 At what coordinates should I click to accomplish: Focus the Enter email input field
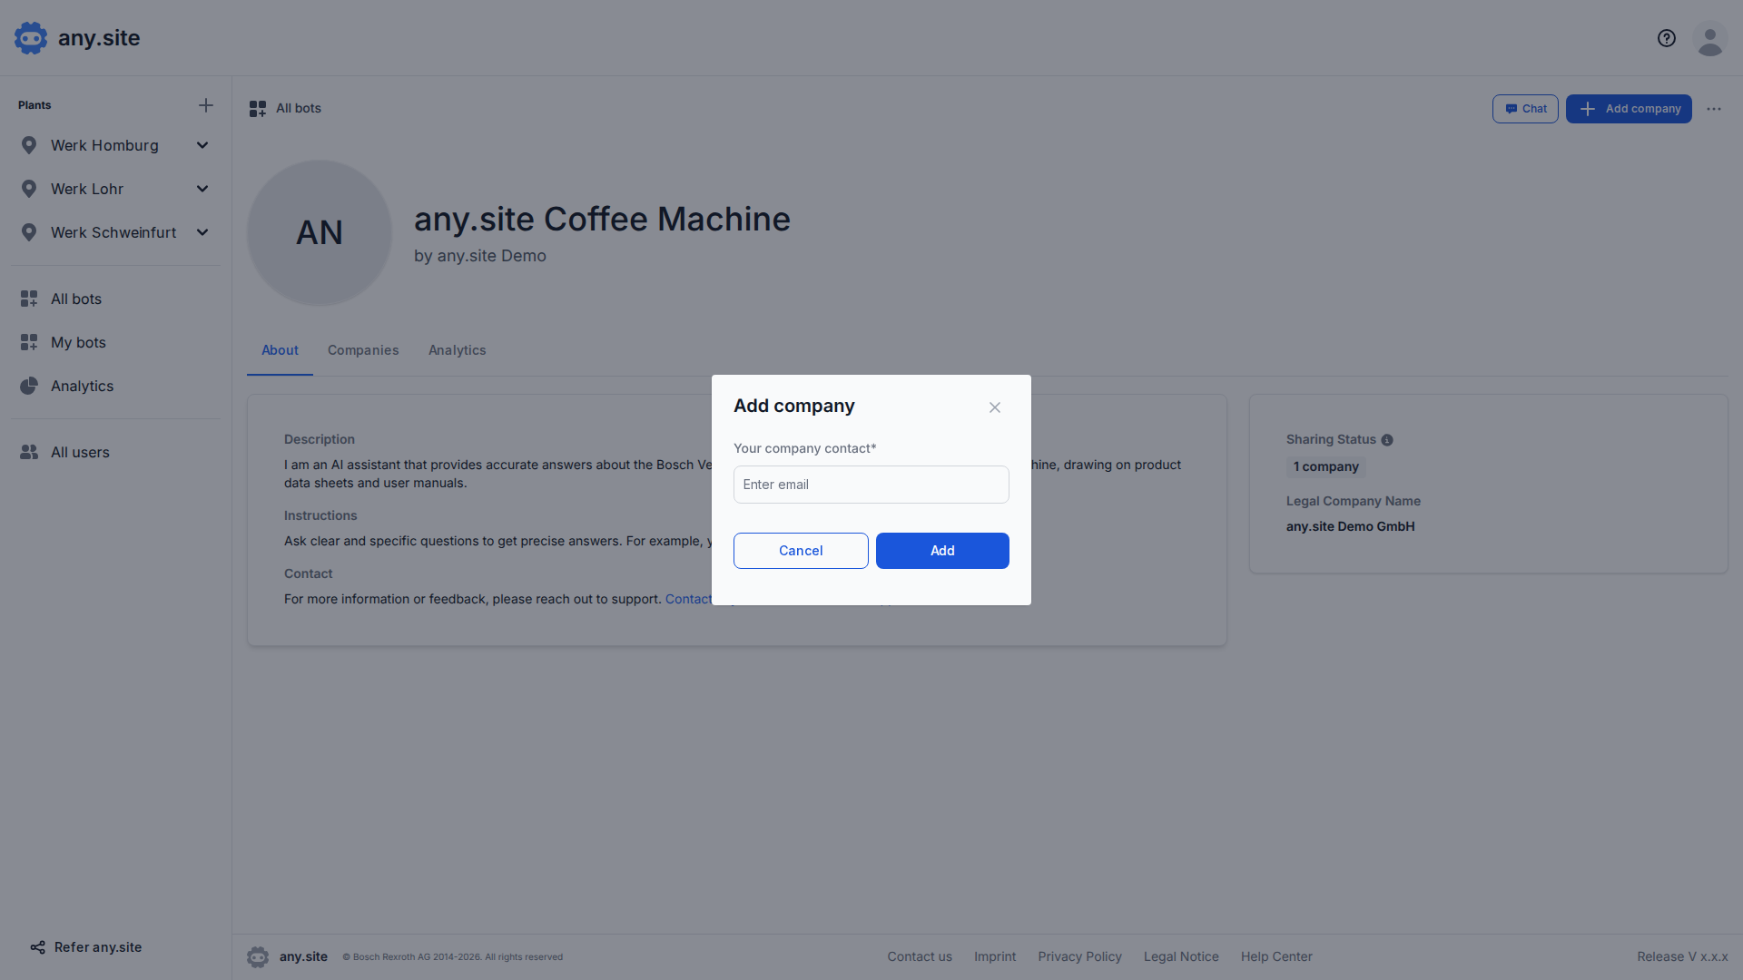tap(871, 485)
